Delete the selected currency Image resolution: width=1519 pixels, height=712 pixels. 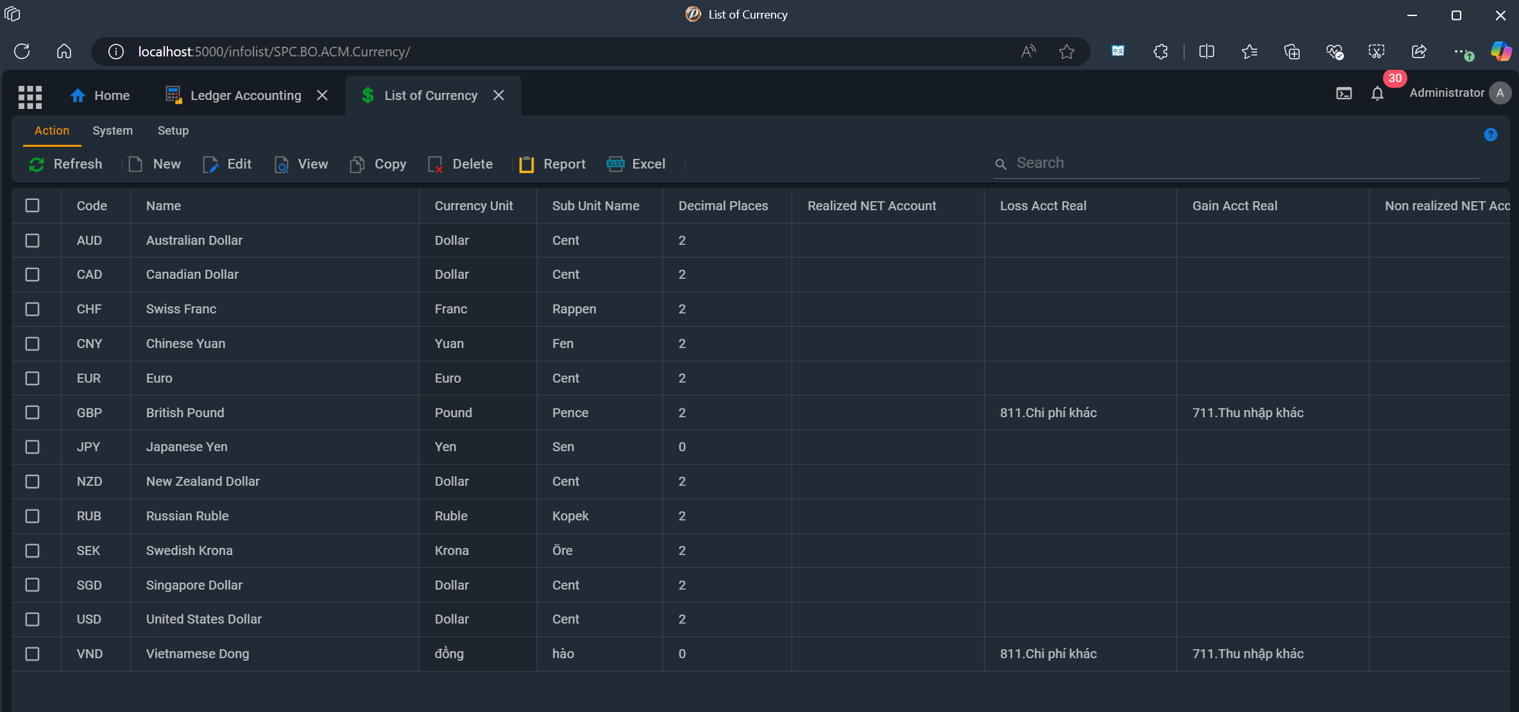coord(461,164)
